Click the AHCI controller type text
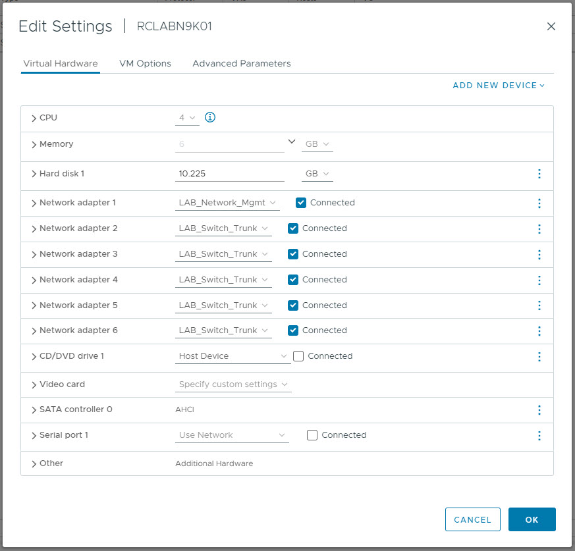The height and width of the screenshot is (551, 575). [x=185, y=409]
